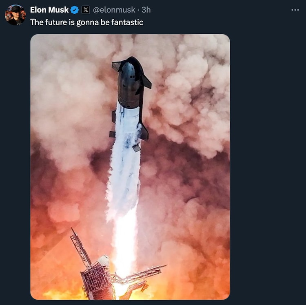
Task: Click the blue verified checkmark badge
Action: tap(75, 10)
